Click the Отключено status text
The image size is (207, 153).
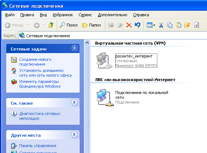126,61
